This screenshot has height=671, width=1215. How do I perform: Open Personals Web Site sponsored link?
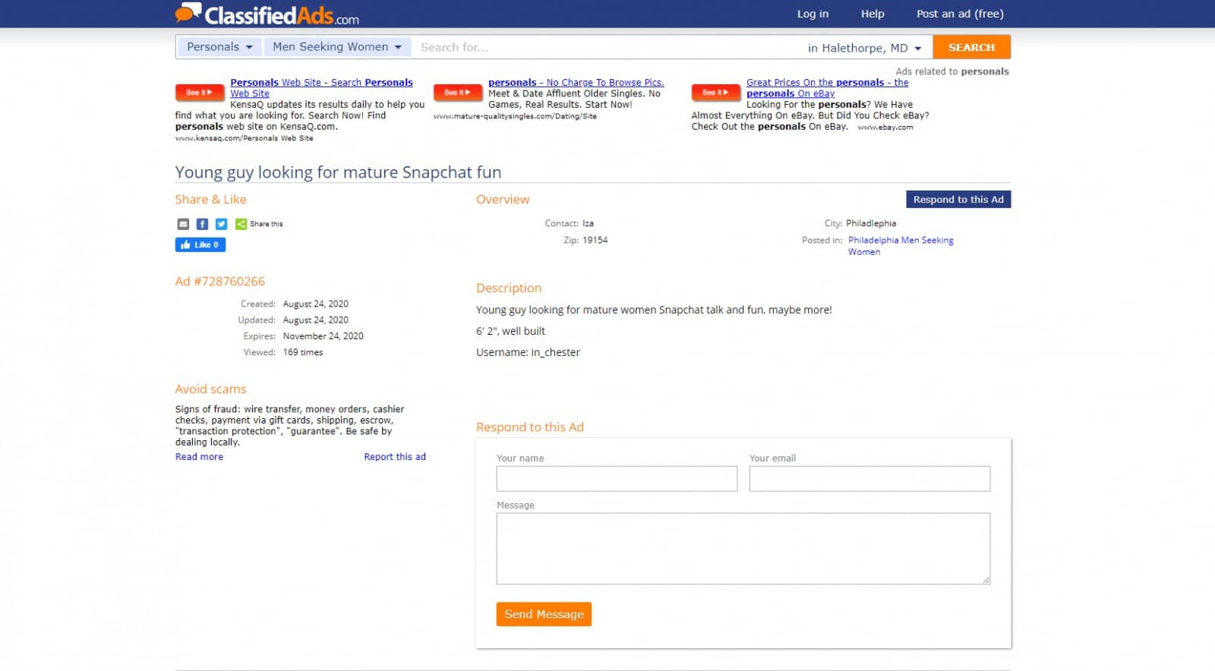321,88
